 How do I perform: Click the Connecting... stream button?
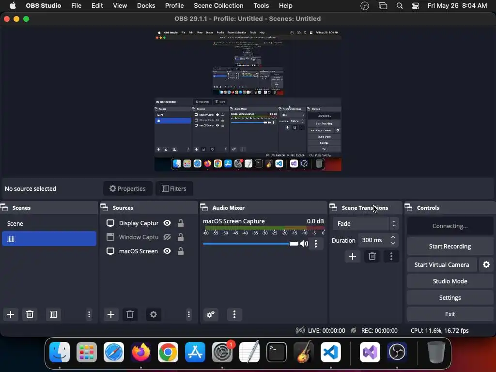coord(450,226)
